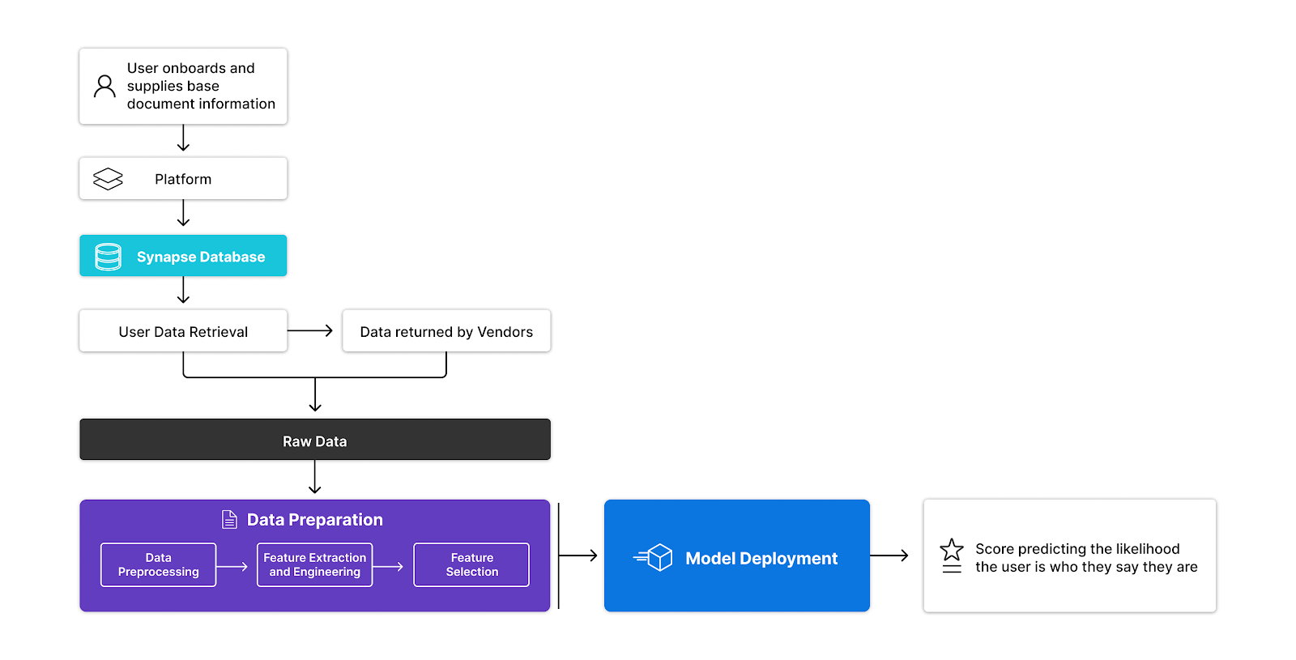Select Feature Extraction and Engineering step

[x=315, y=564]
